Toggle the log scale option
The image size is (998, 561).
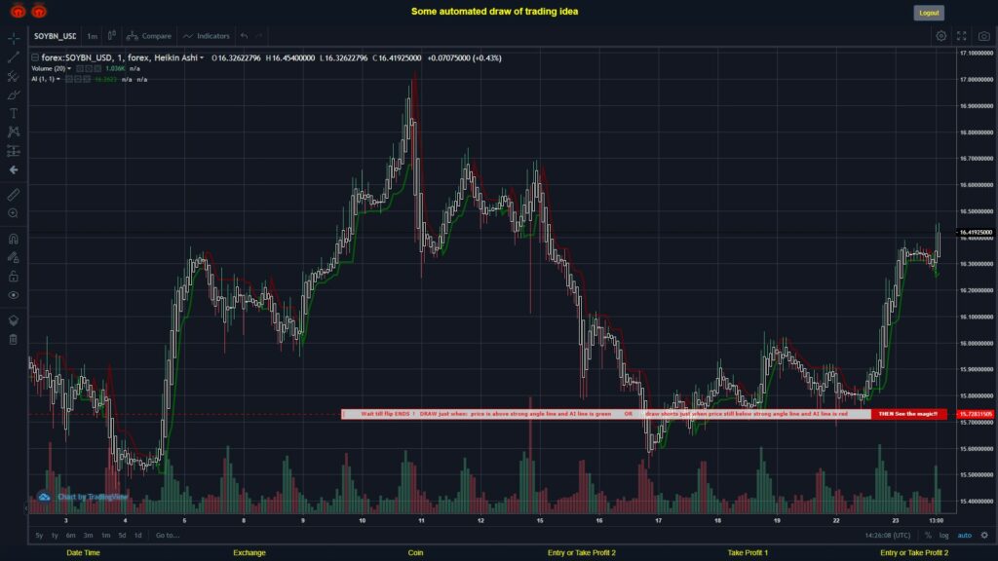[x=943, y=536]
